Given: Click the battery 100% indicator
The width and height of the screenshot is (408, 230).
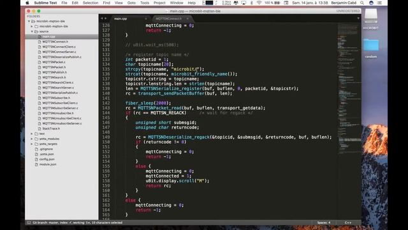Looking at the screenshot, I should pos(272,3).
